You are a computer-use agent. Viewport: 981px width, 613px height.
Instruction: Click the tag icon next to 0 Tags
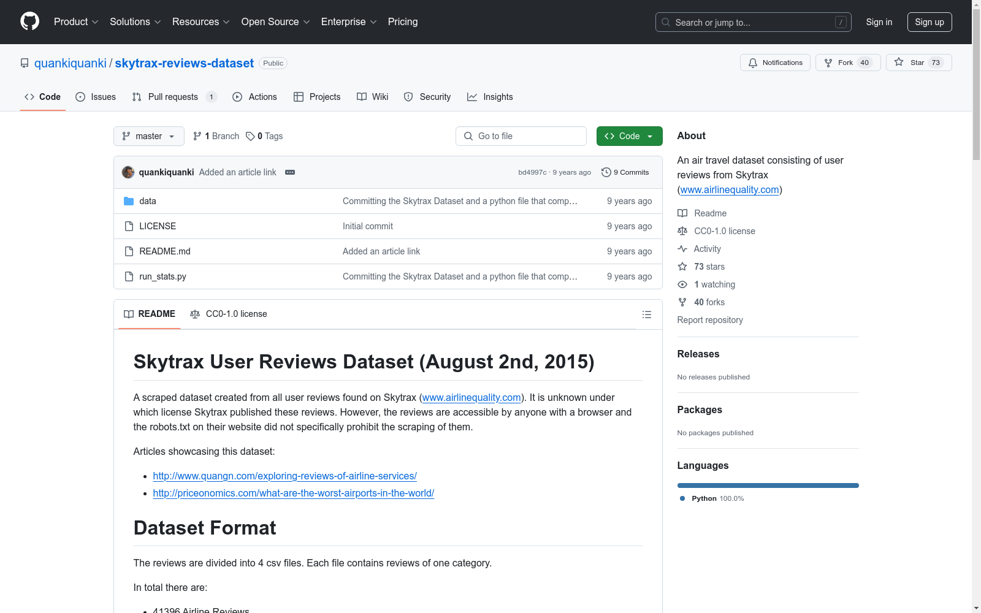click(250, 136)
